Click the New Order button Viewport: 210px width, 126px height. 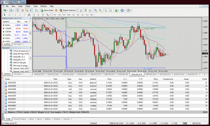pos(47,10)
